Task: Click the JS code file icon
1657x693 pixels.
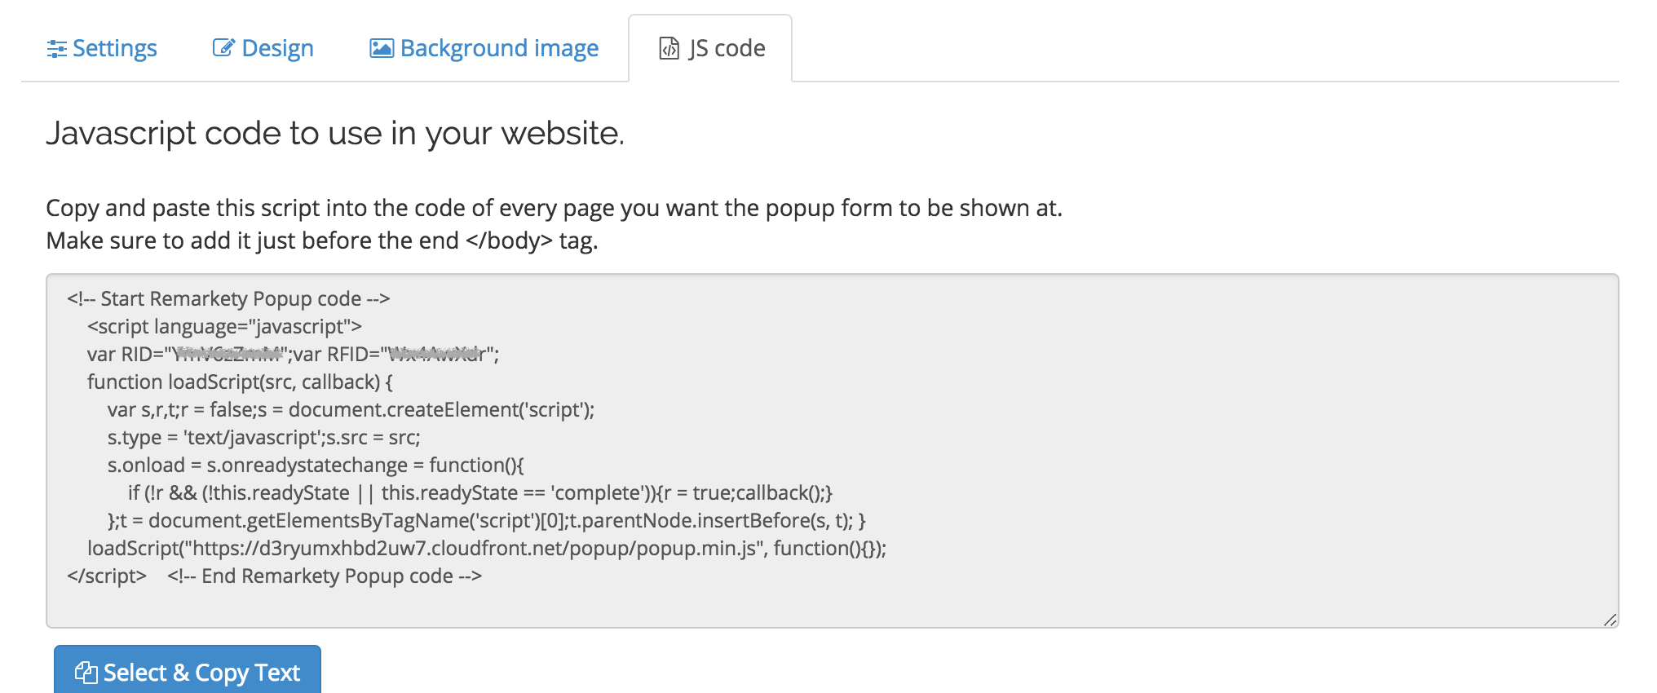Action: pyautogui.click(x=669, y=49)
